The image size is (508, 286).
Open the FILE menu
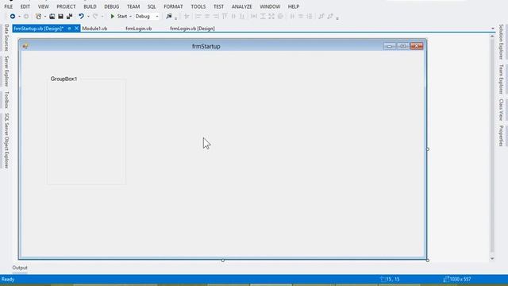click(9, 6)
